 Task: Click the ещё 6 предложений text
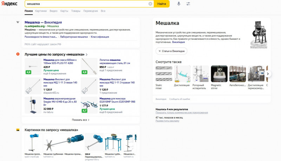click(111, 112)
